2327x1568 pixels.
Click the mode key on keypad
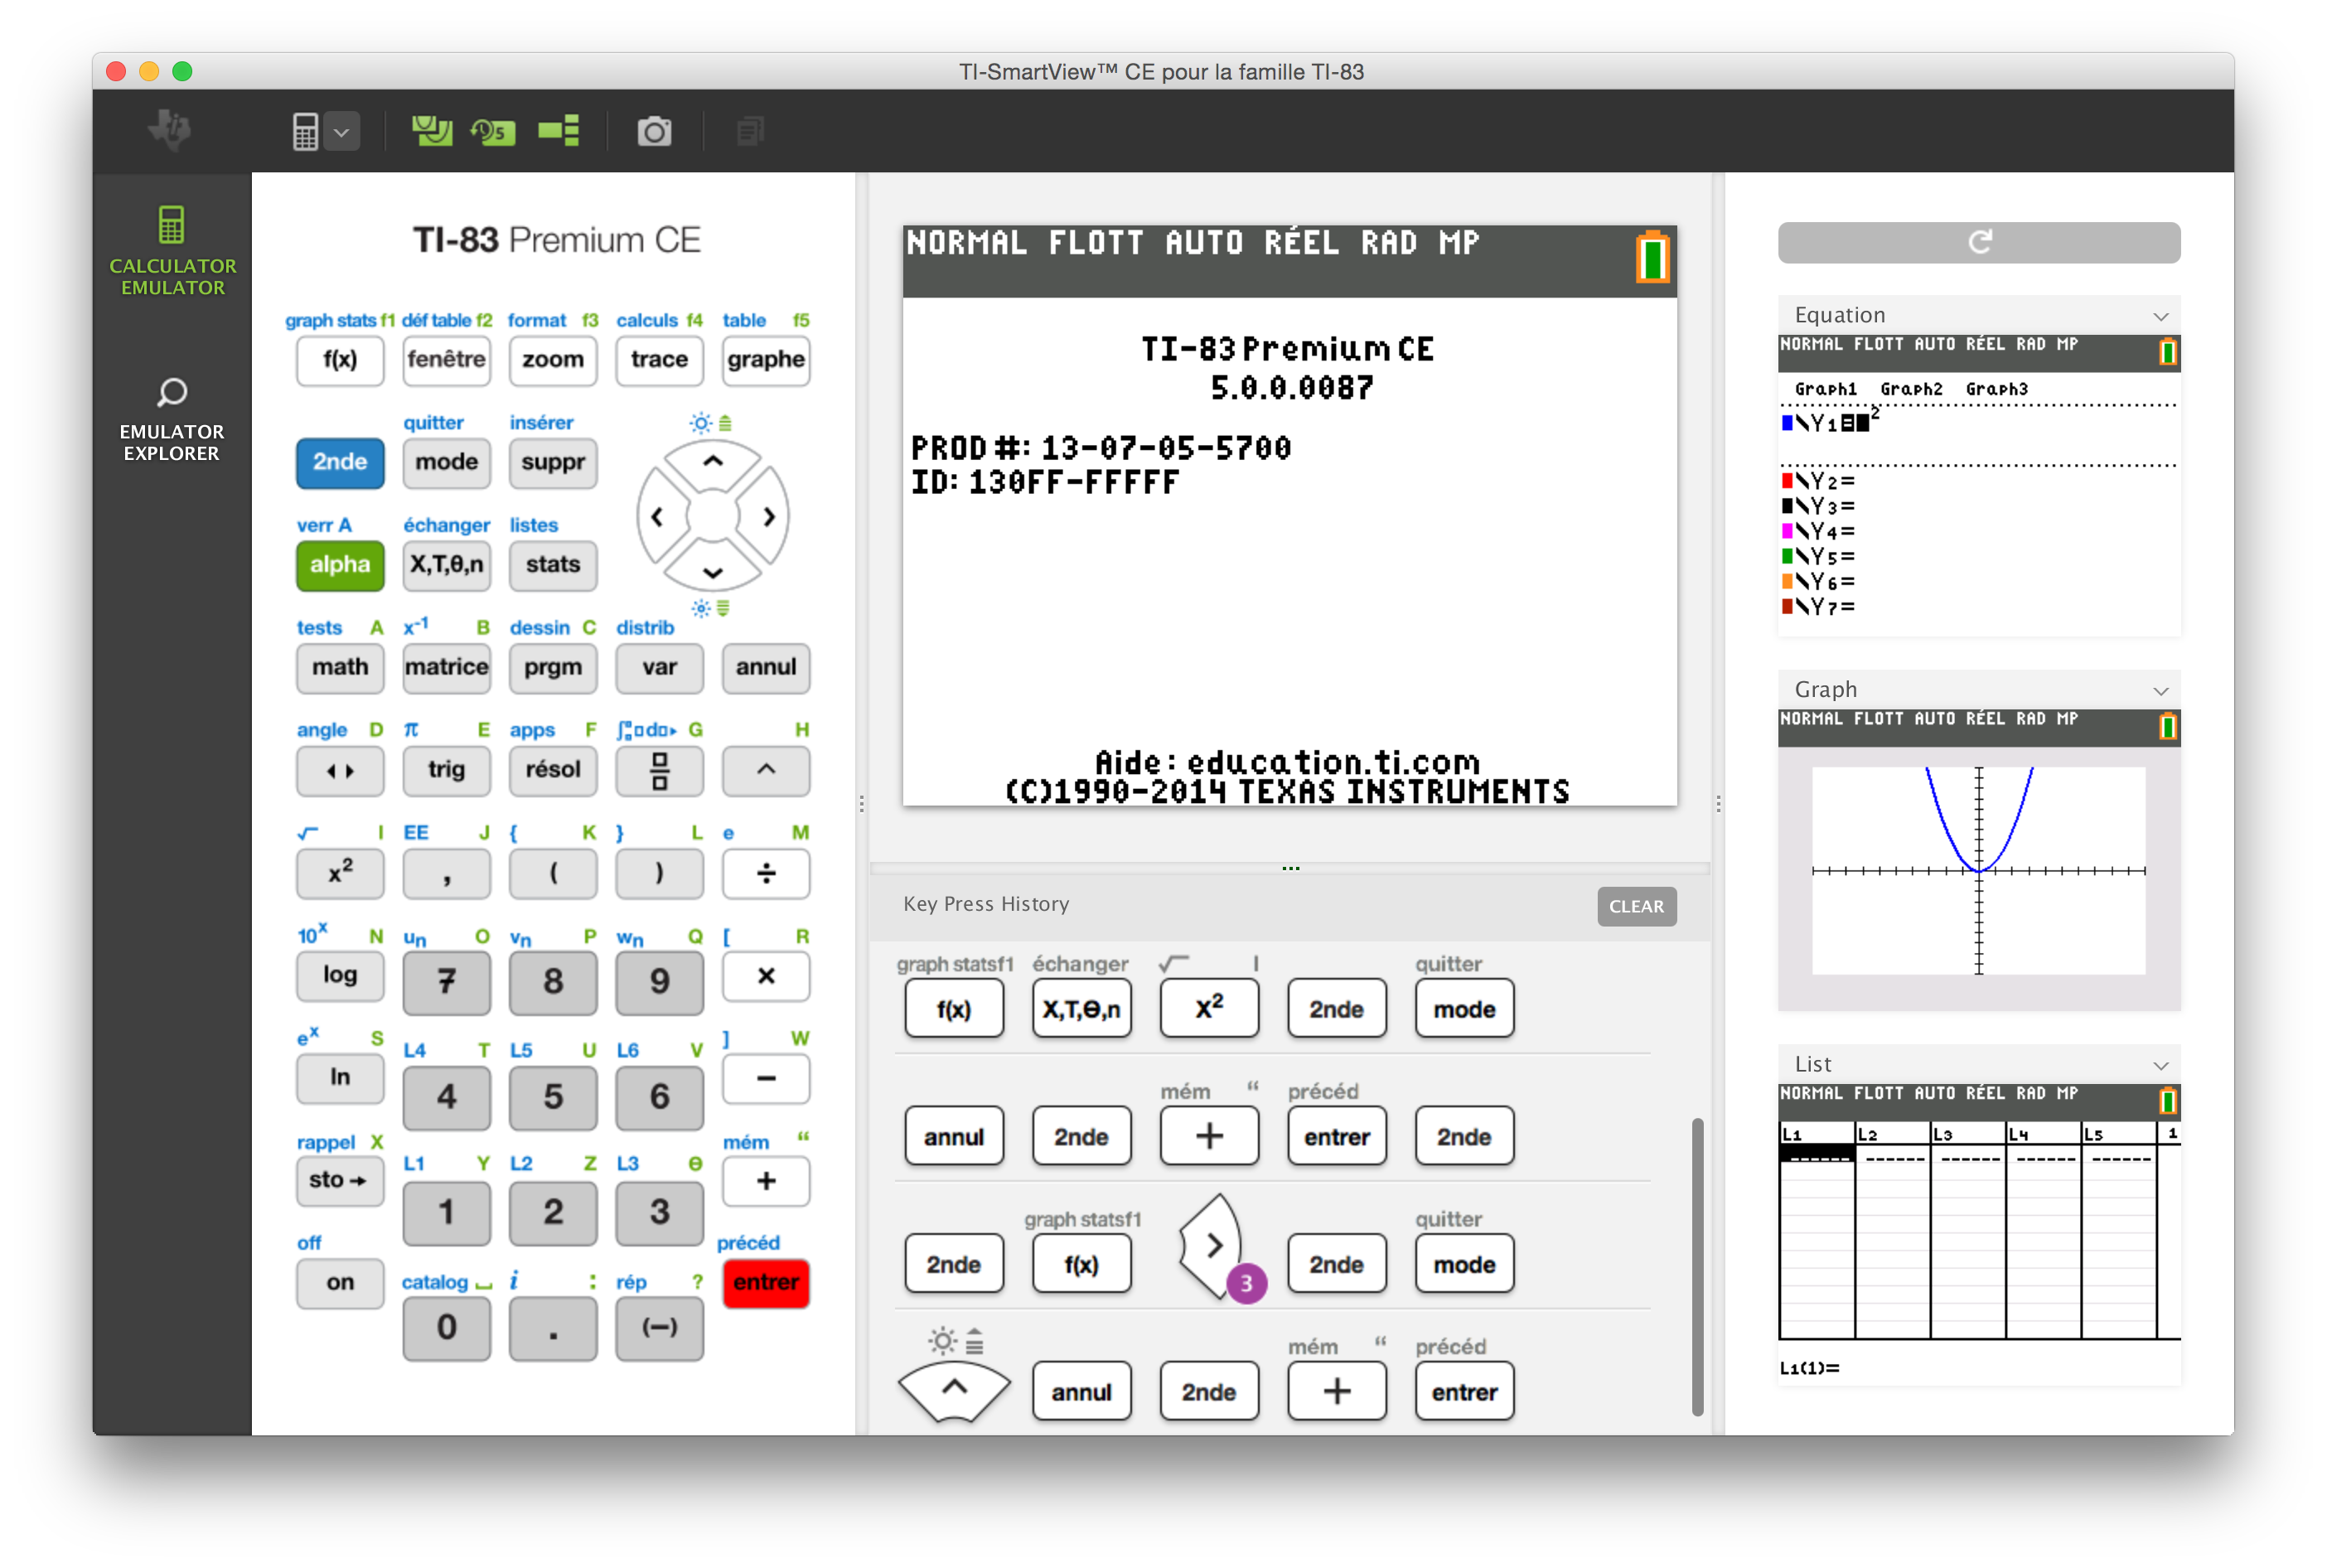(446, 463)
